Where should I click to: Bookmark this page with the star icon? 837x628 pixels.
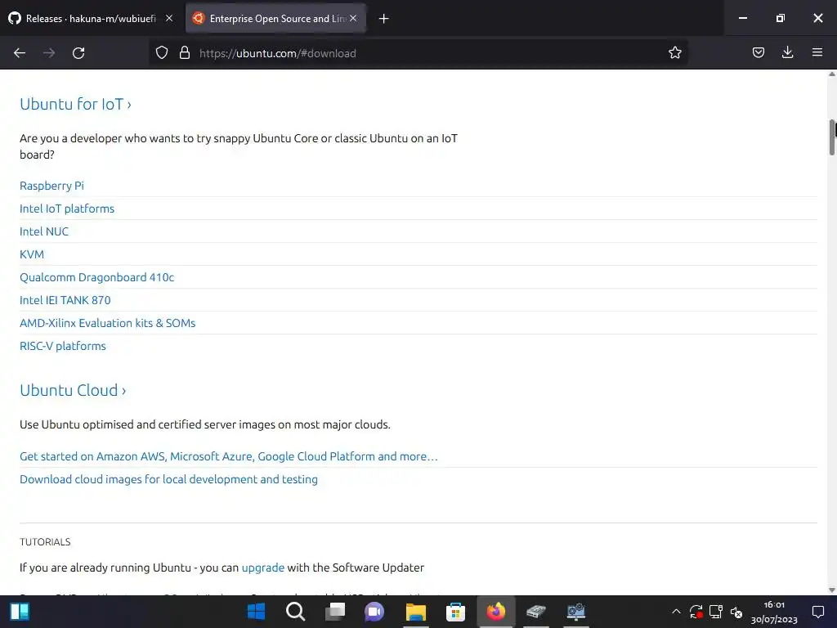pyautogui.click(x=674, y=53)
